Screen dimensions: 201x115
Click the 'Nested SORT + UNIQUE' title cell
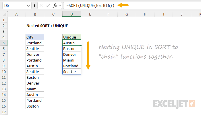[47, 26]
